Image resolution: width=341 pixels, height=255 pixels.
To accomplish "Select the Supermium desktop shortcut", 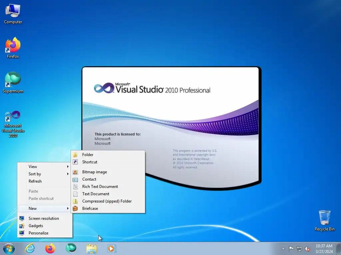I will [x=13, y=82].
